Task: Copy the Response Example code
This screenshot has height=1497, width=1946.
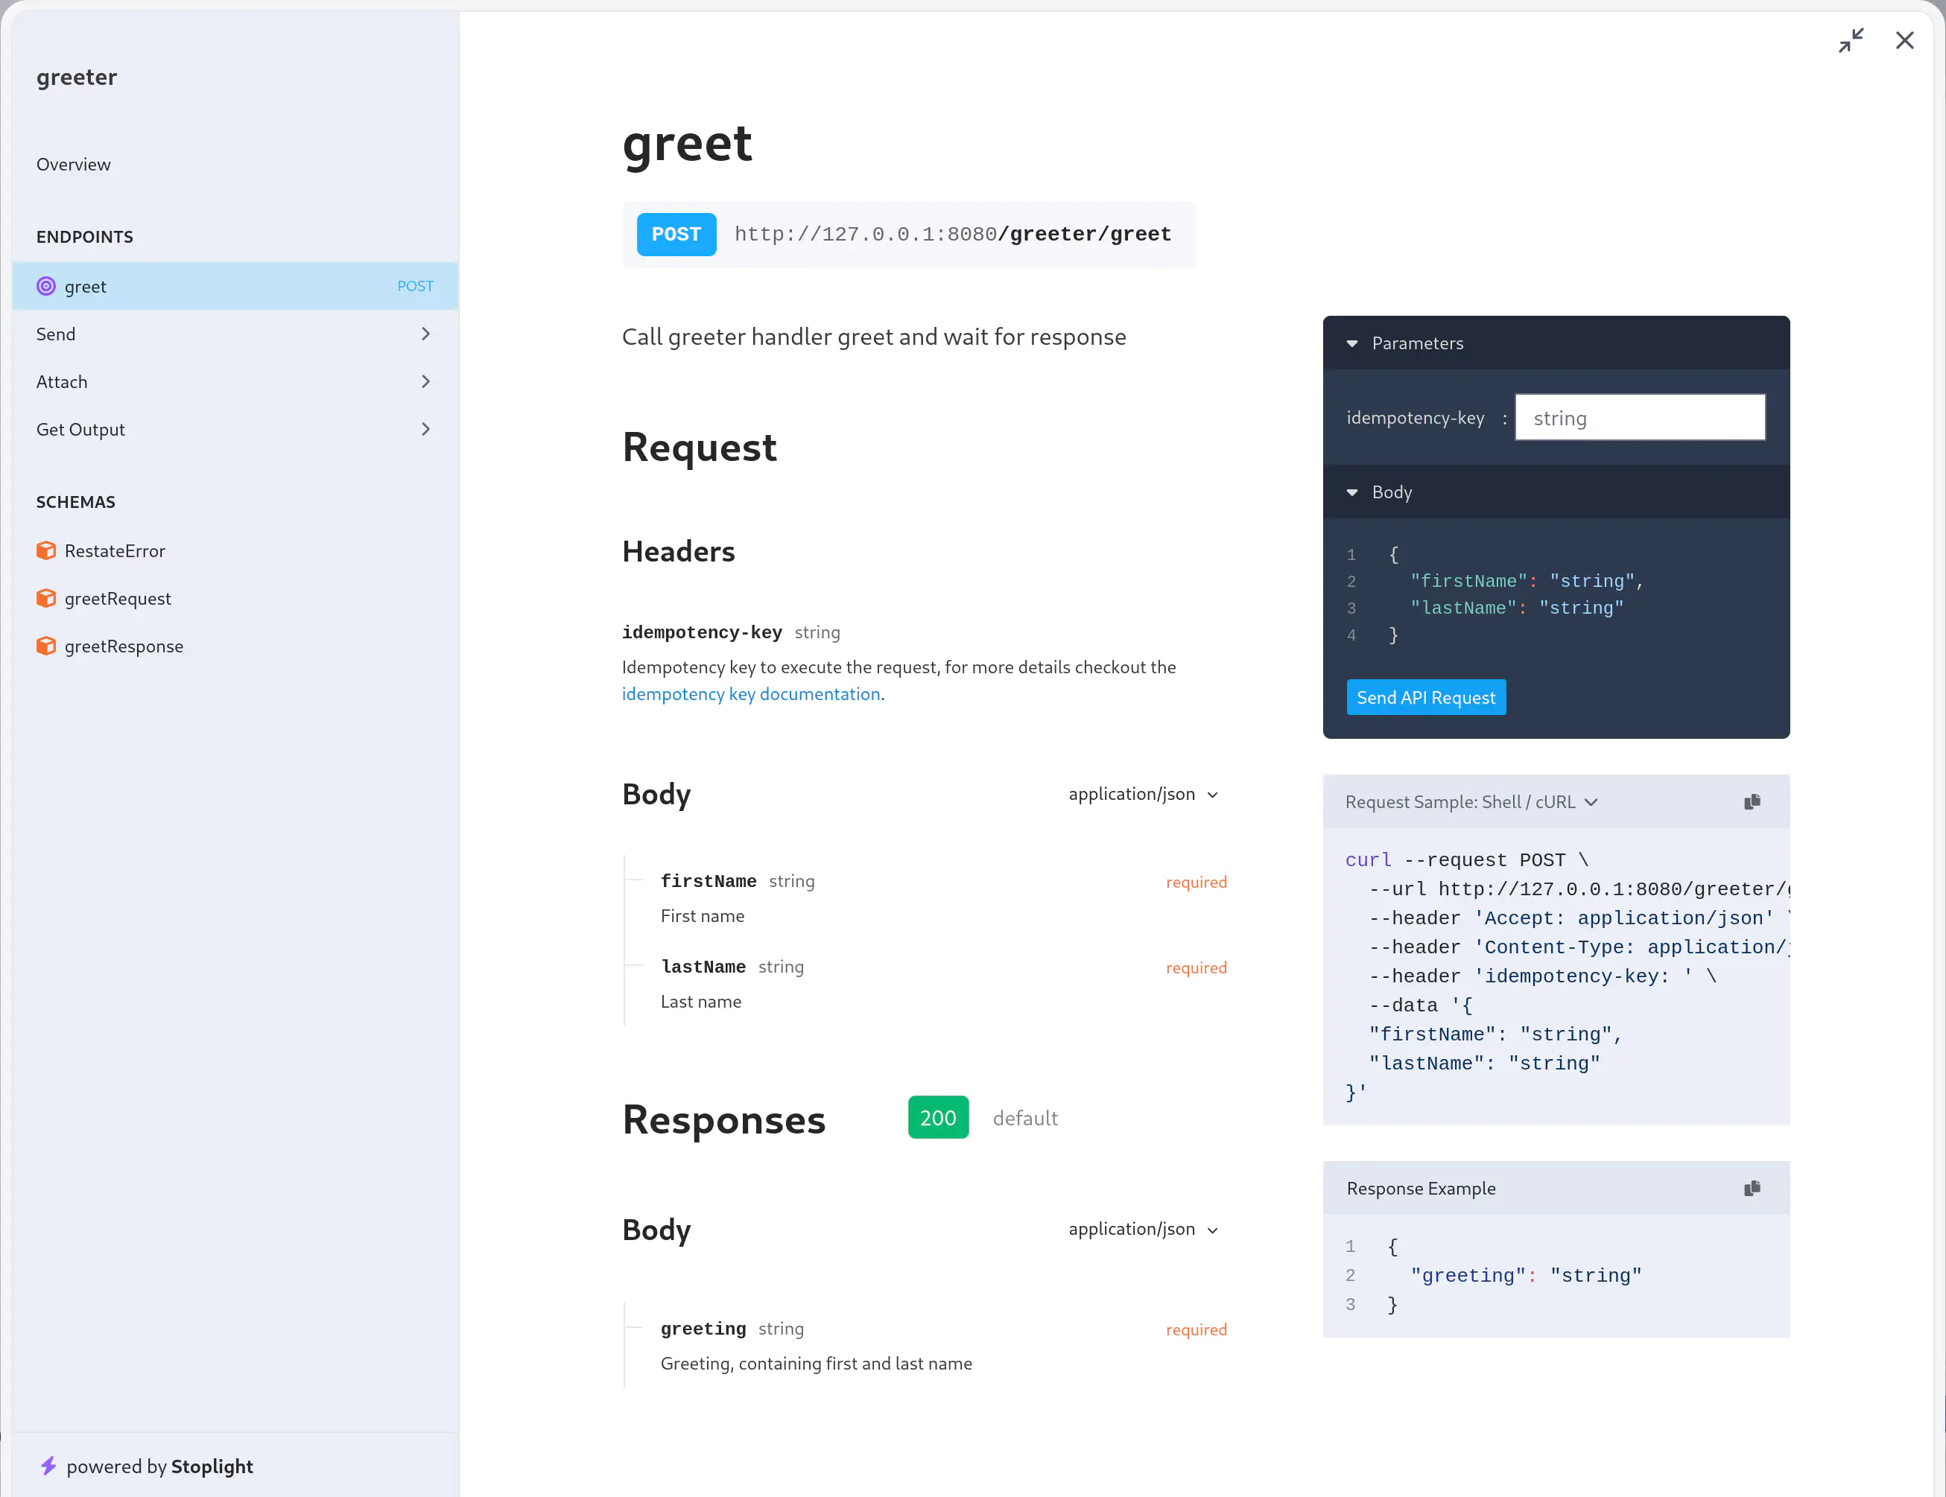Action: [x=1751, y=1188]
